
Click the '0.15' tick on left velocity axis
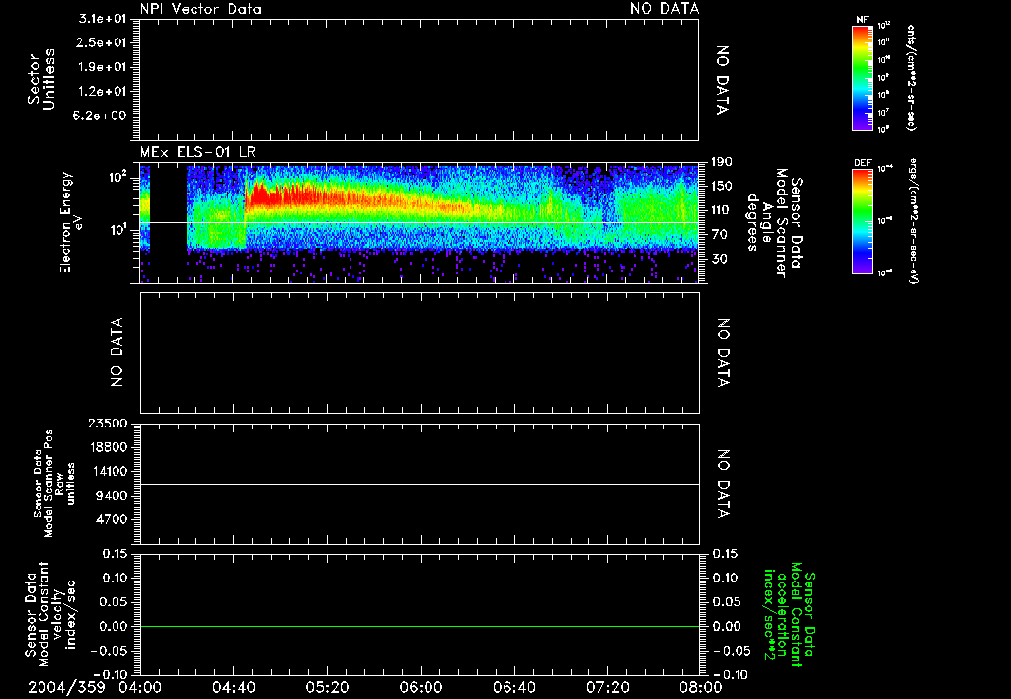[x=116, y=554]
